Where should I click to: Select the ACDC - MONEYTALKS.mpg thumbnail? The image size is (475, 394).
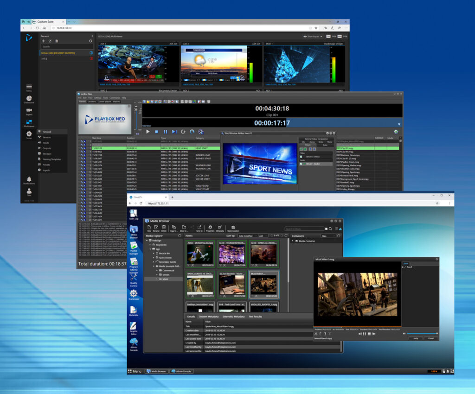(200, 254)
